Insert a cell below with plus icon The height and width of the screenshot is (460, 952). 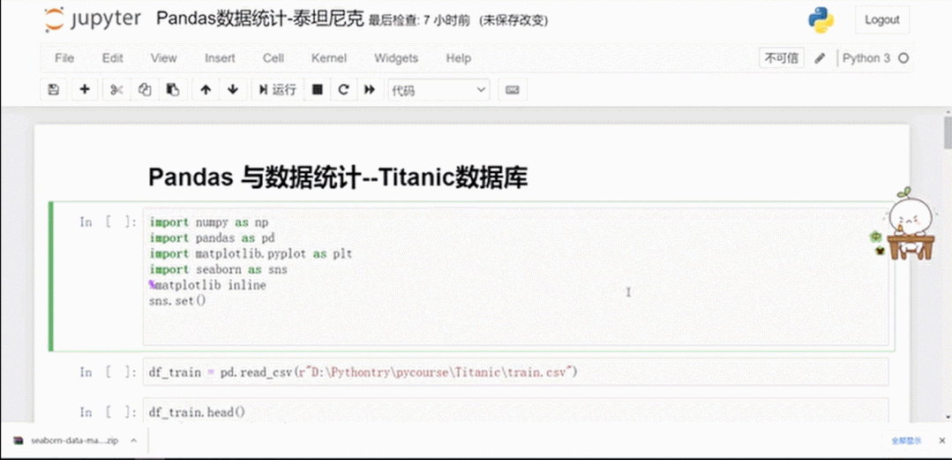tap(85, 90)
